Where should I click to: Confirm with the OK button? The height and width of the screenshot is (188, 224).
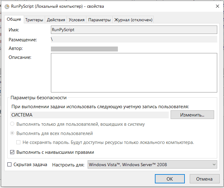170,179
